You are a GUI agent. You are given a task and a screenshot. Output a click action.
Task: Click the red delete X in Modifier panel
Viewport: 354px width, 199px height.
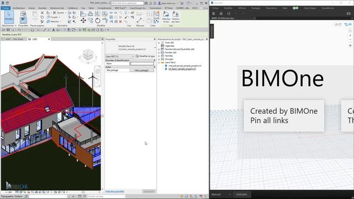pyautogui.click(x=121, y=22)
